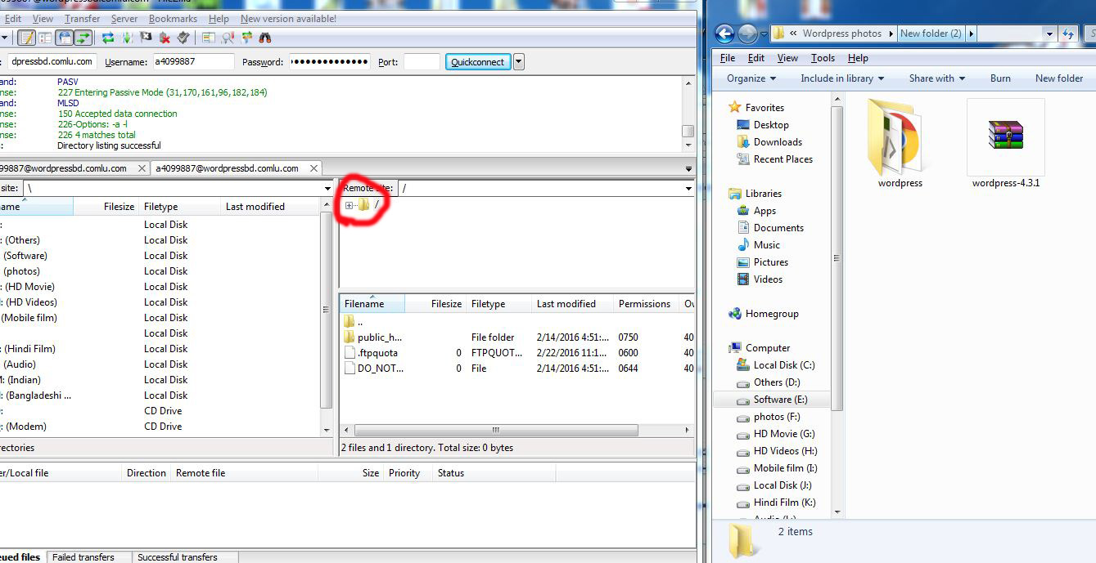This screenshot has height=563, width=1096.
Task: Toggle the remote directory tree display
Action: [x=64, y=38]
